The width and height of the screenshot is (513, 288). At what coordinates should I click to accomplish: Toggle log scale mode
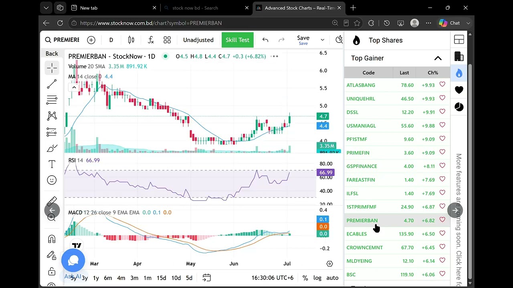click(317, 278)
